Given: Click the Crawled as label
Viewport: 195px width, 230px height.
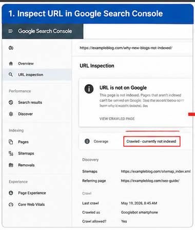Looking at the screenshot, I should pyautogui.click(x=91, y=213).
